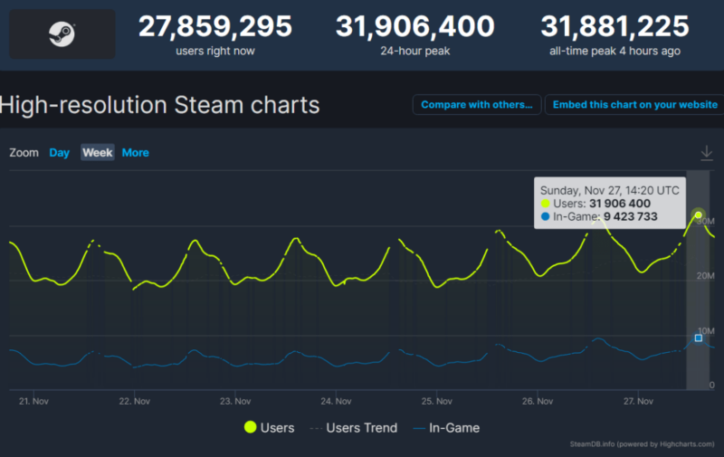This screenshot has height=457, width=724.
Task: Set chart zoom to Day
Action: tap(59, 153)
